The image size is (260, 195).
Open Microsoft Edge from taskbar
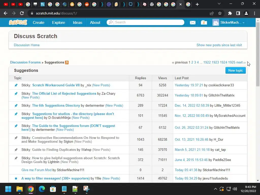[42, 189]
